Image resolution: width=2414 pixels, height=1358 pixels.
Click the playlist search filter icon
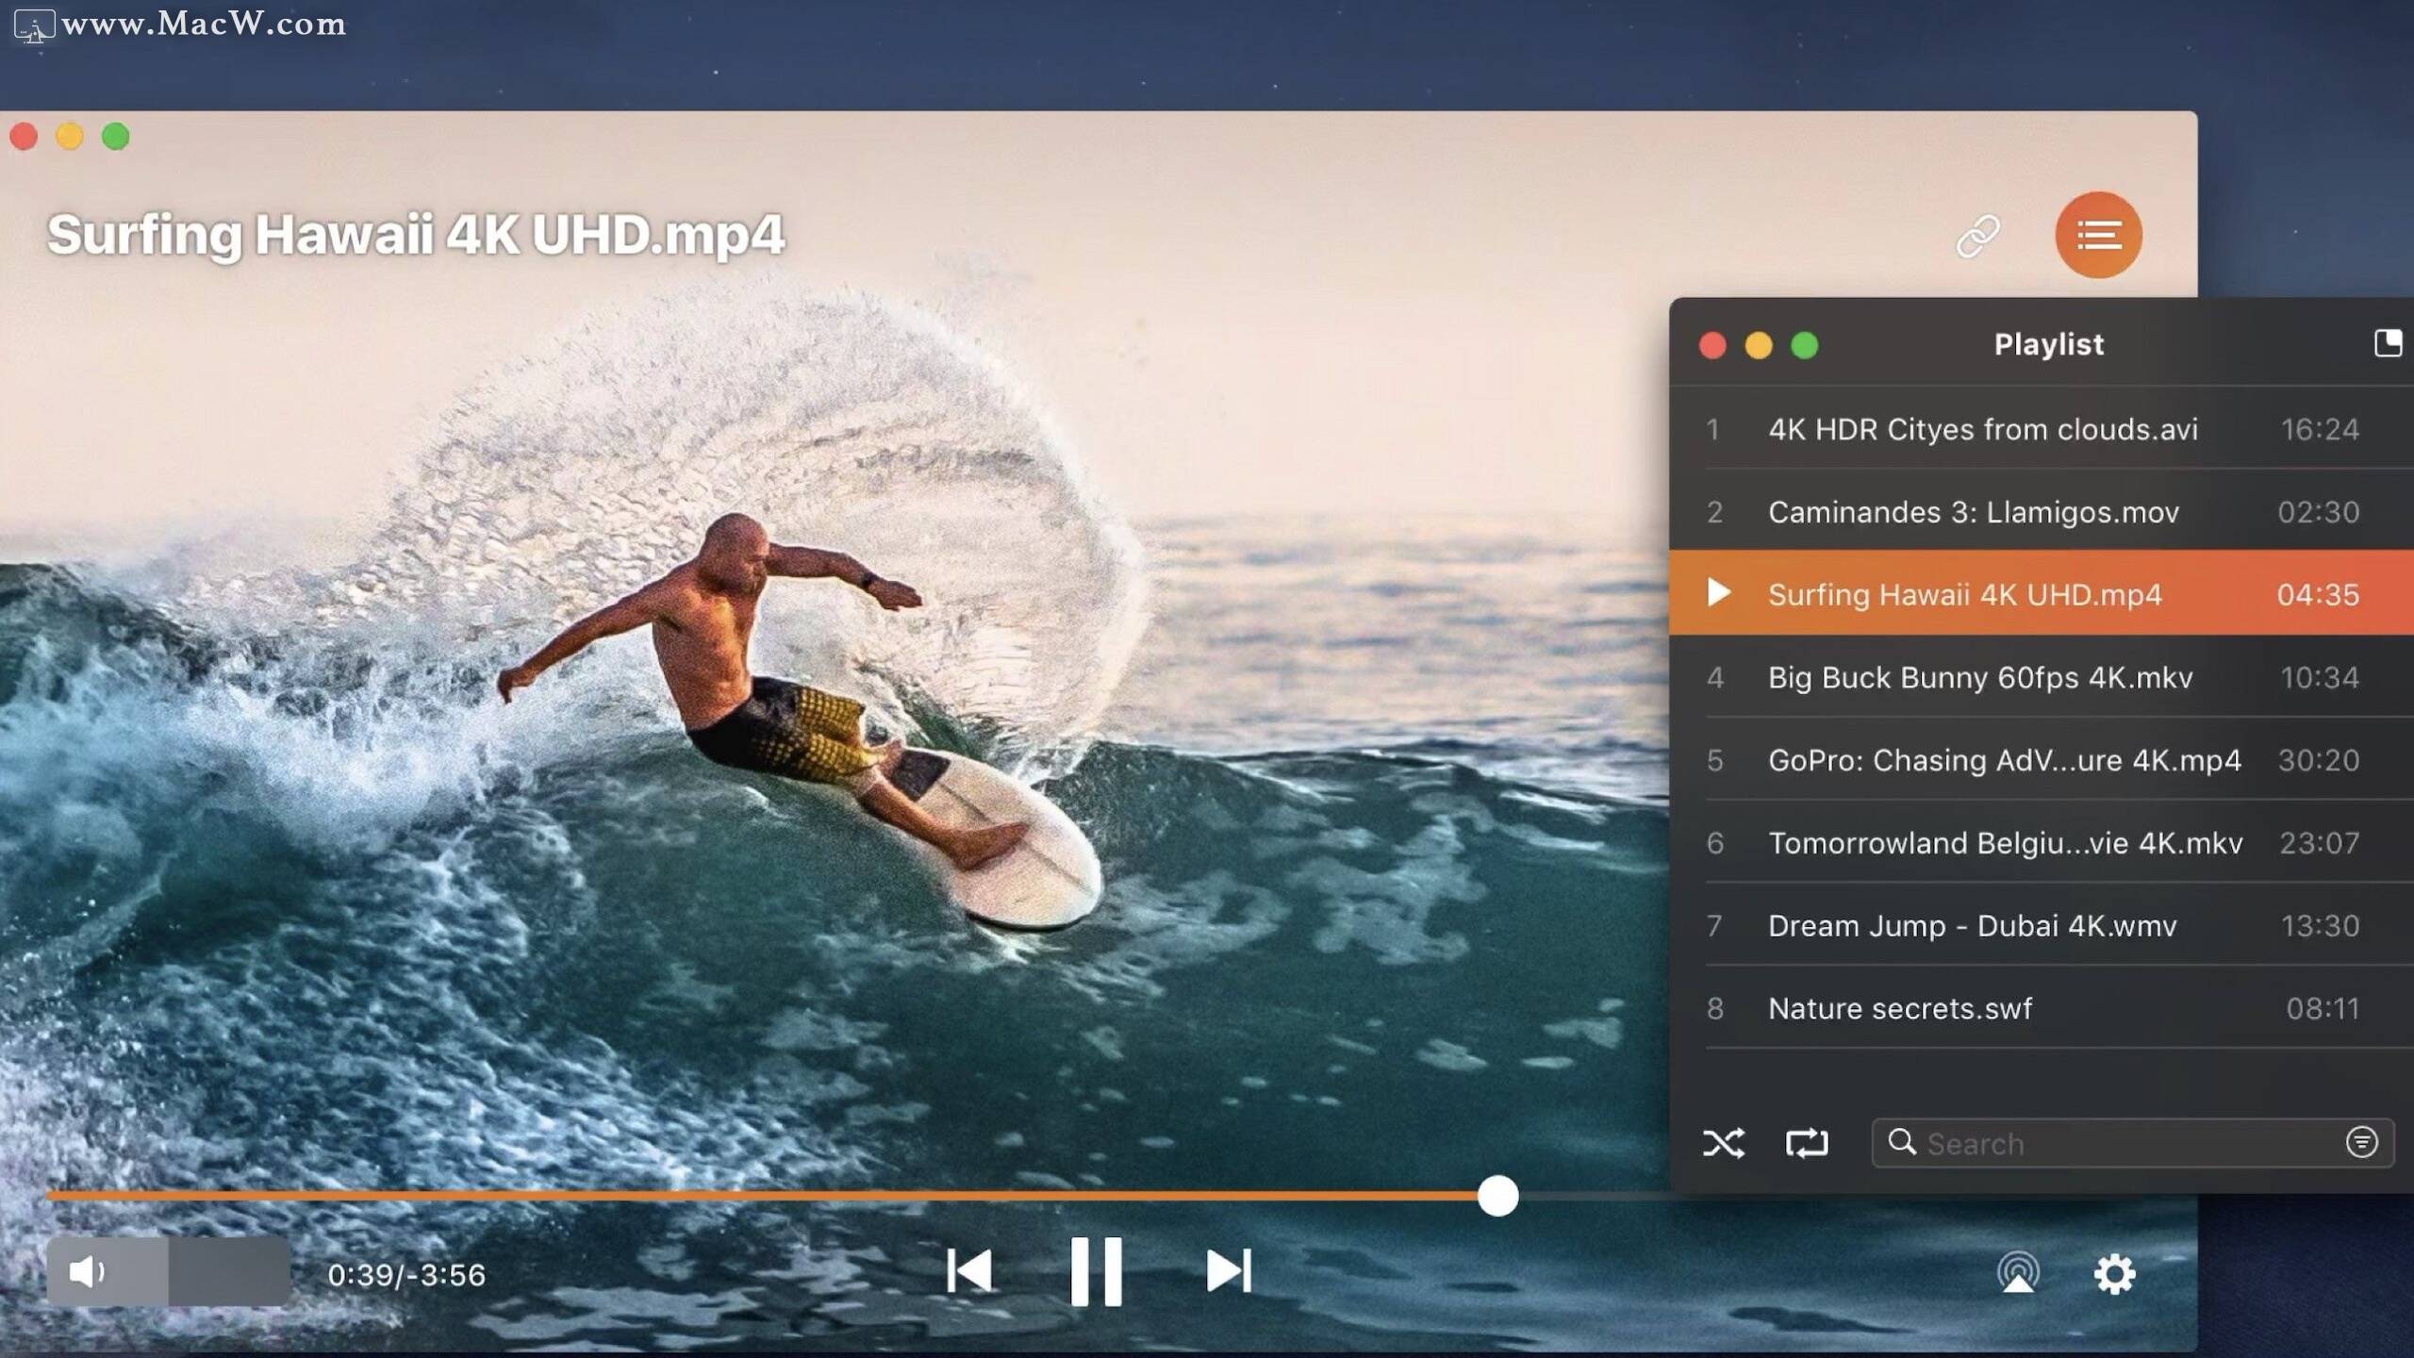2366,1142
